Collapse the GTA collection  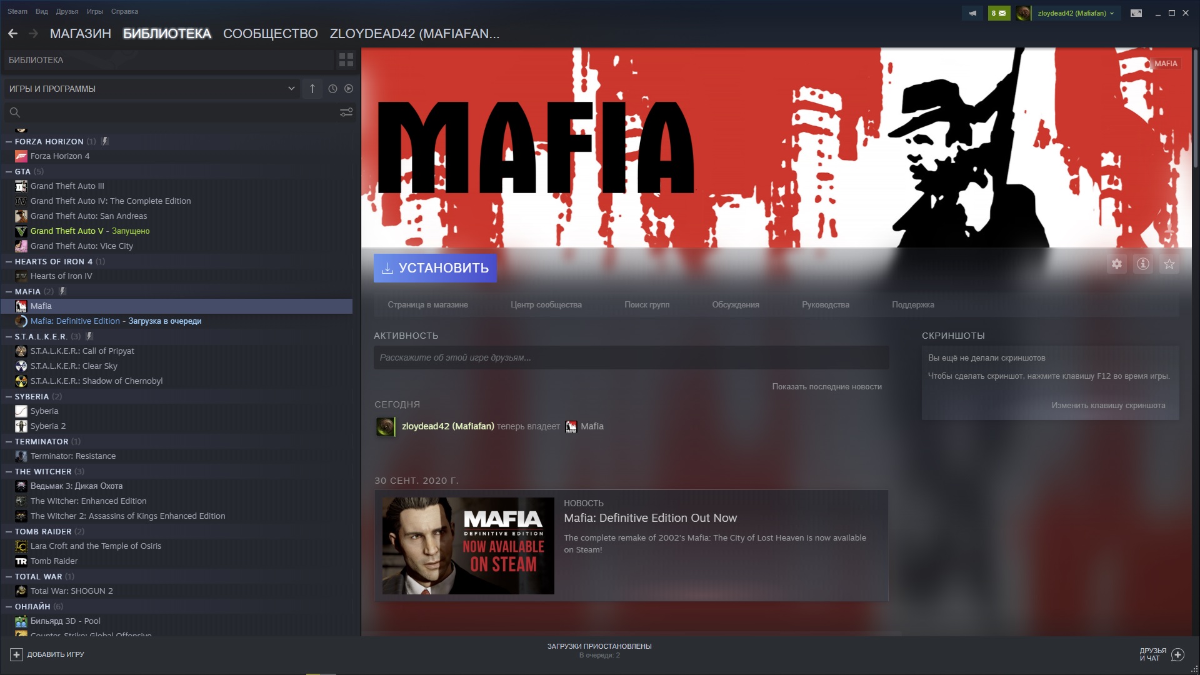9,172
